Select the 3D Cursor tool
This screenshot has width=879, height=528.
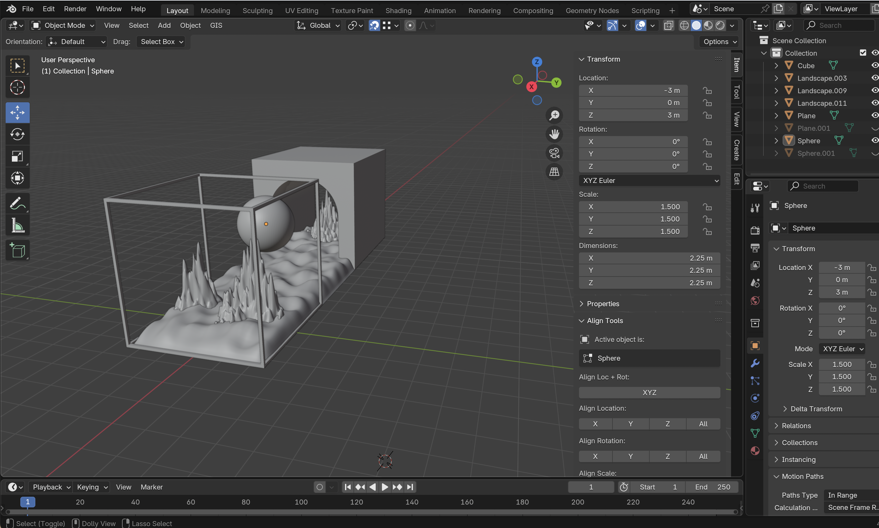pyautogui.click(x=17, y=88)
